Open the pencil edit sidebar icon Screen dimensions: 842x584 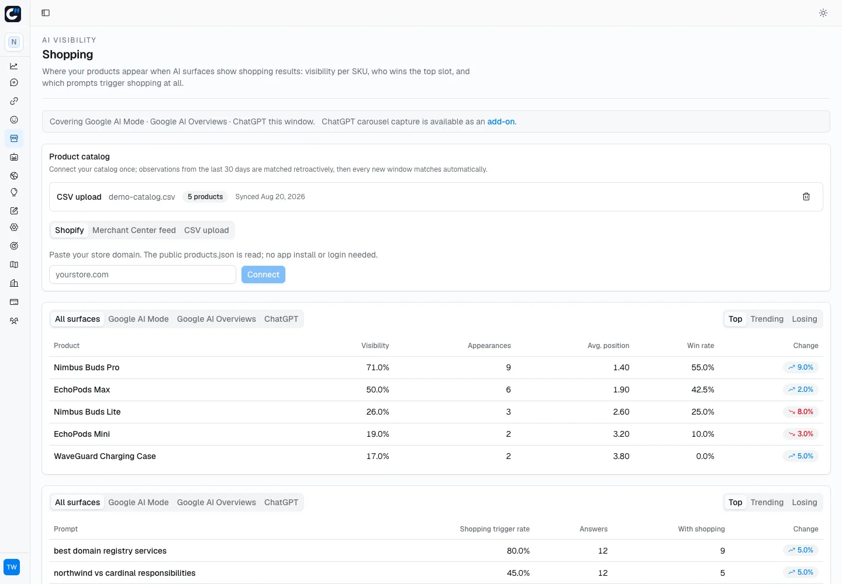[14, 211]
